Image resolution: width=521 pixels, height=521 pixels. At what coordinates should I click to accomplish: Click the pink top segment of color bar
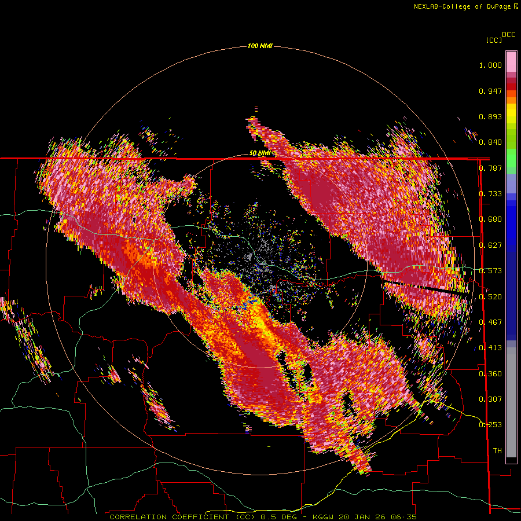point(511,61)
